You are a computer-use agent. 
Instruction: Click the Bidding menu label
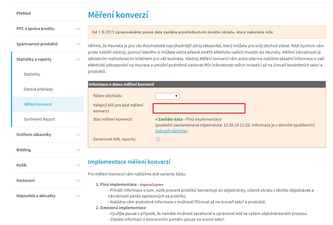point(24,150)
